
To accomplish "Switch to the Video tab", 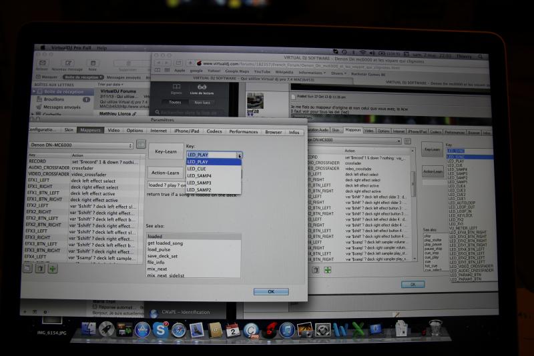I will 113,130.
